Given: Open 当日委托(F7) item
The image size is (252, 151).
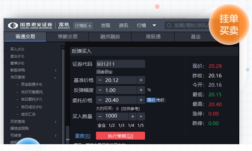Looking at the screenshot, I should pos(32,99).
